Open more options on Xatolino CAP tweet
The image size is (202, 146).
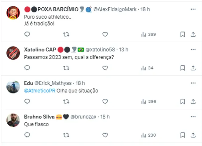point(193,50)
